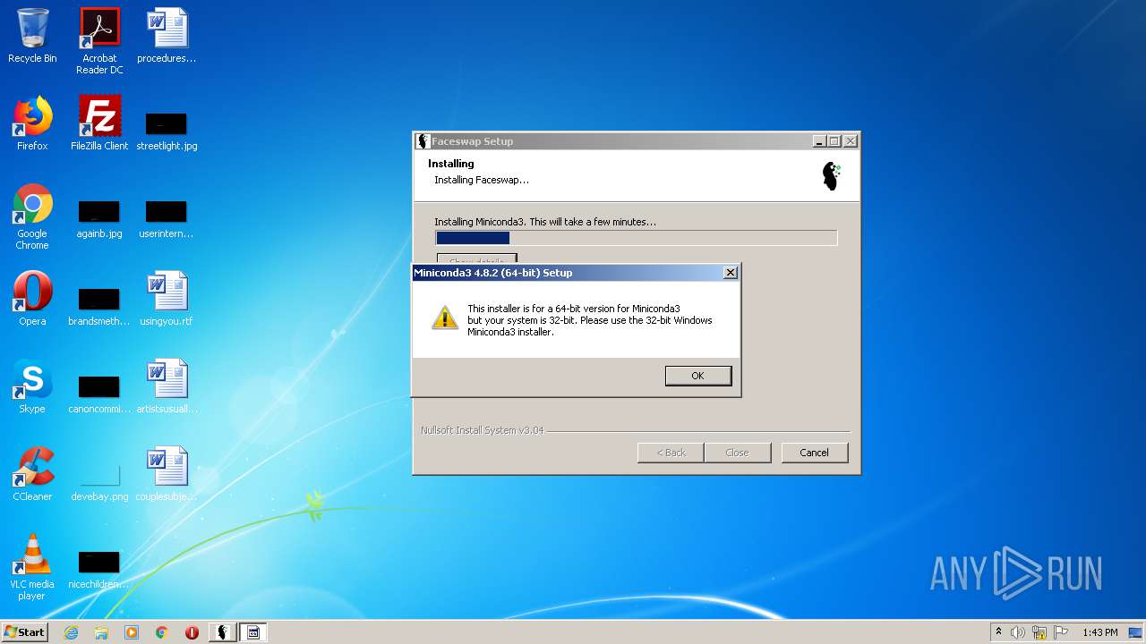Click OK in the Miniconda3 Setup dialog
This screenshot has width=1146, height=644.
698,376
